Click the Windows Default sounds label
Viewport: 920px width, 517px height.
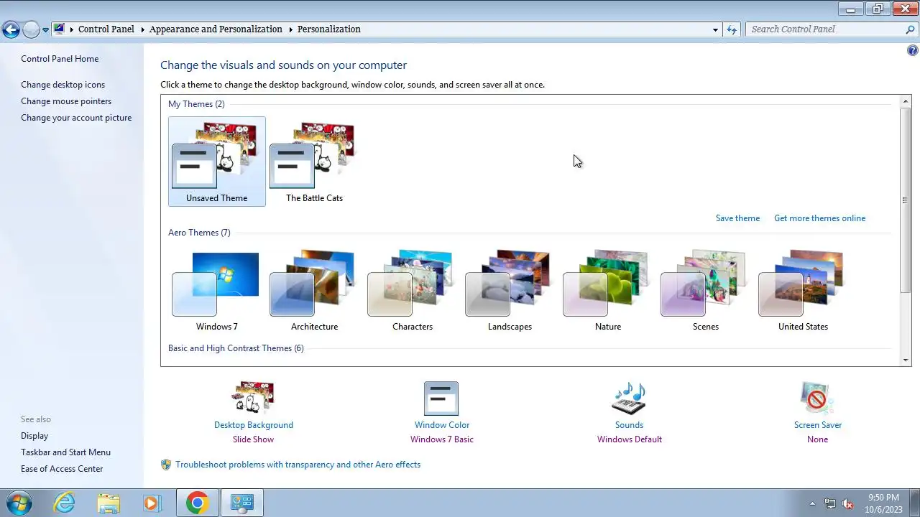(629, 439)
